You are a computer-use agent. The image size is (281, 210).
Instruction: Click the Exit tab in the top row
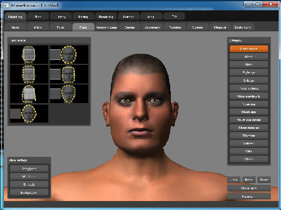(x=174, y=16)
